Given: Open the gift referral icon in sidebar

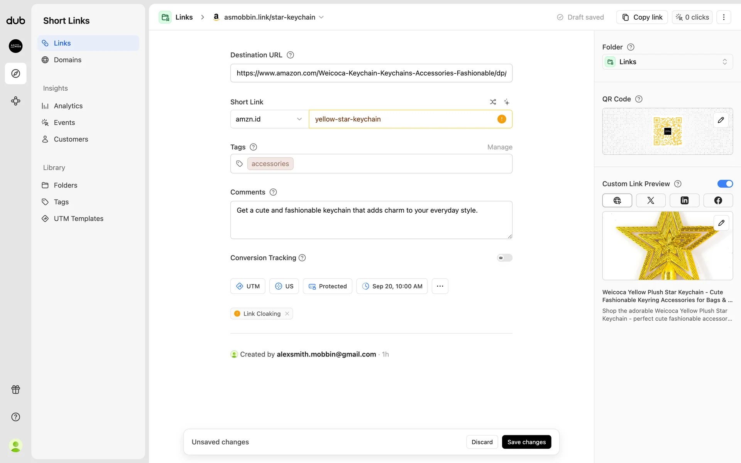Looking at the screenshot, I should pos(16,390).
